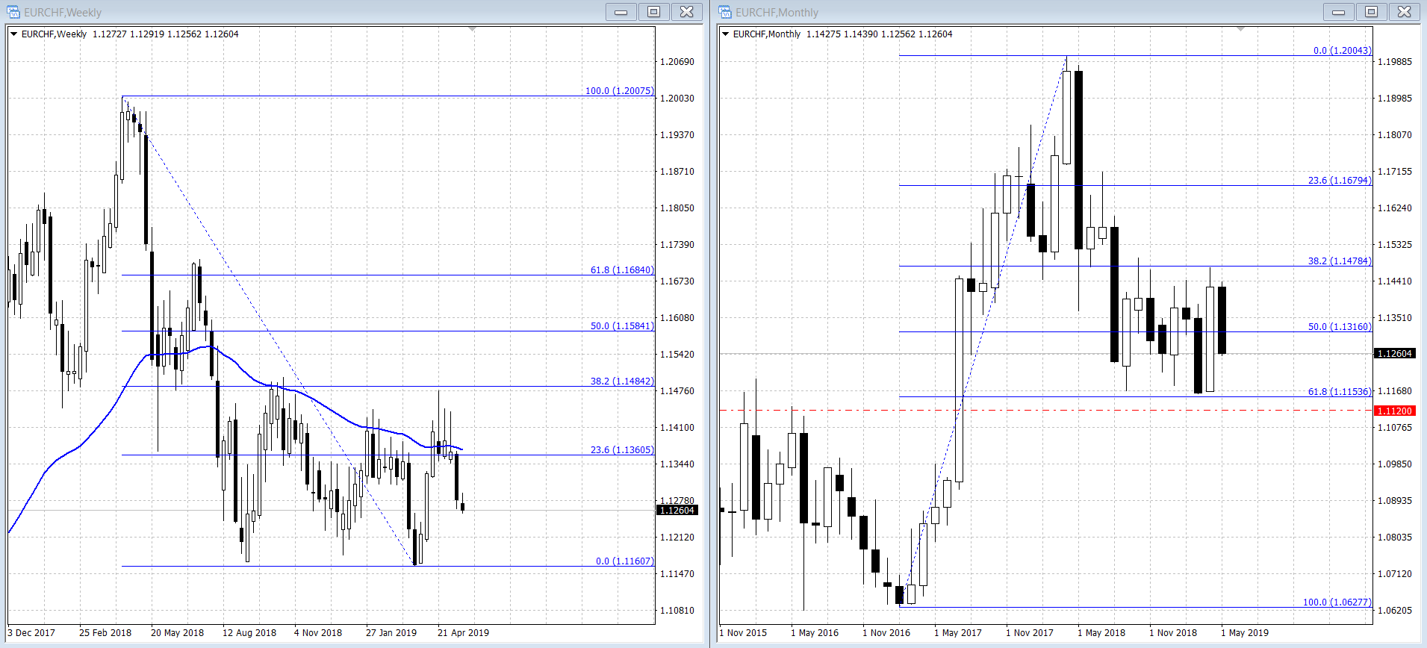Minimize the EURCHF,Weekly chart window
This screenshot has height=648, width=1427.
621,12
